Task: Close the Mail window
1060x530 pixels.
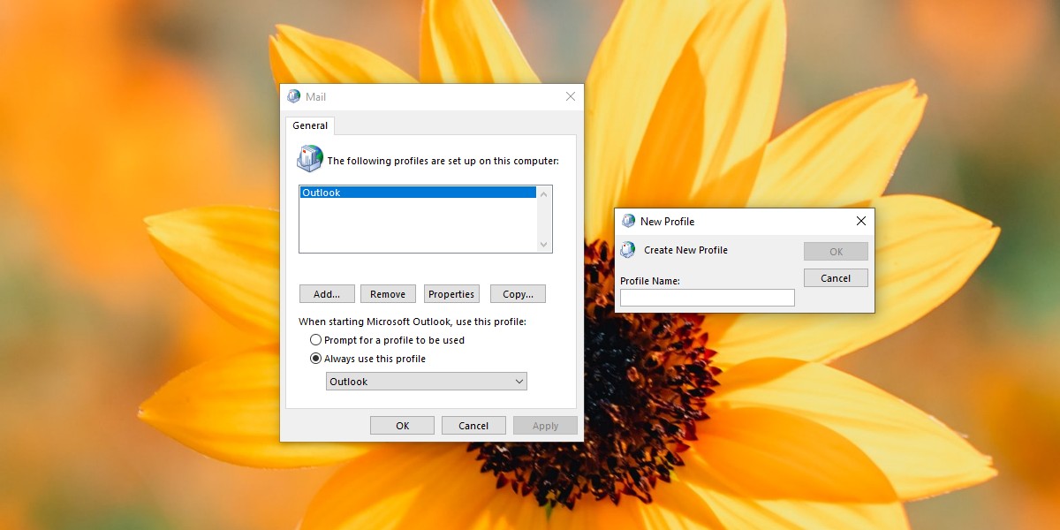Action: [571, 96]
